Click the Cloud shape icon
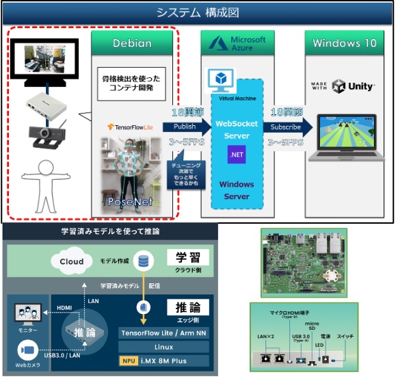Viewport: 398px width, 379px height. 71,261
